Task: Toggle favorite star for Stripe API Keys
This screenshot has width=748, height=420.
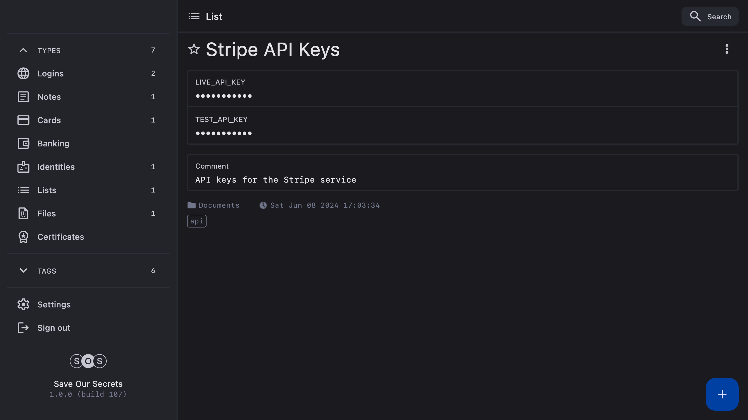Action: pos(194,49)
